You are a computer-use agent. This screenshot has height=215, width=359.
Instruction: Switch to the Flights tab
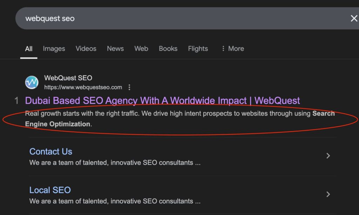pyautogui.click(x=198, y=48)
